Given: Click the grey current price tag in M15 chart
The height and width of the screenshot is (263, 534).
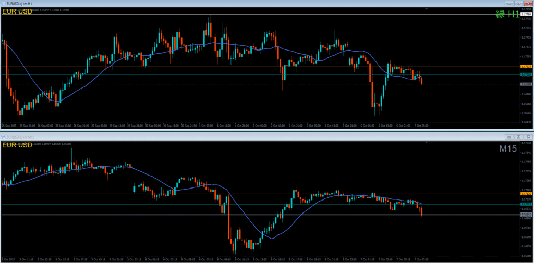Looking at the screenshot, I should pos(526,214).
